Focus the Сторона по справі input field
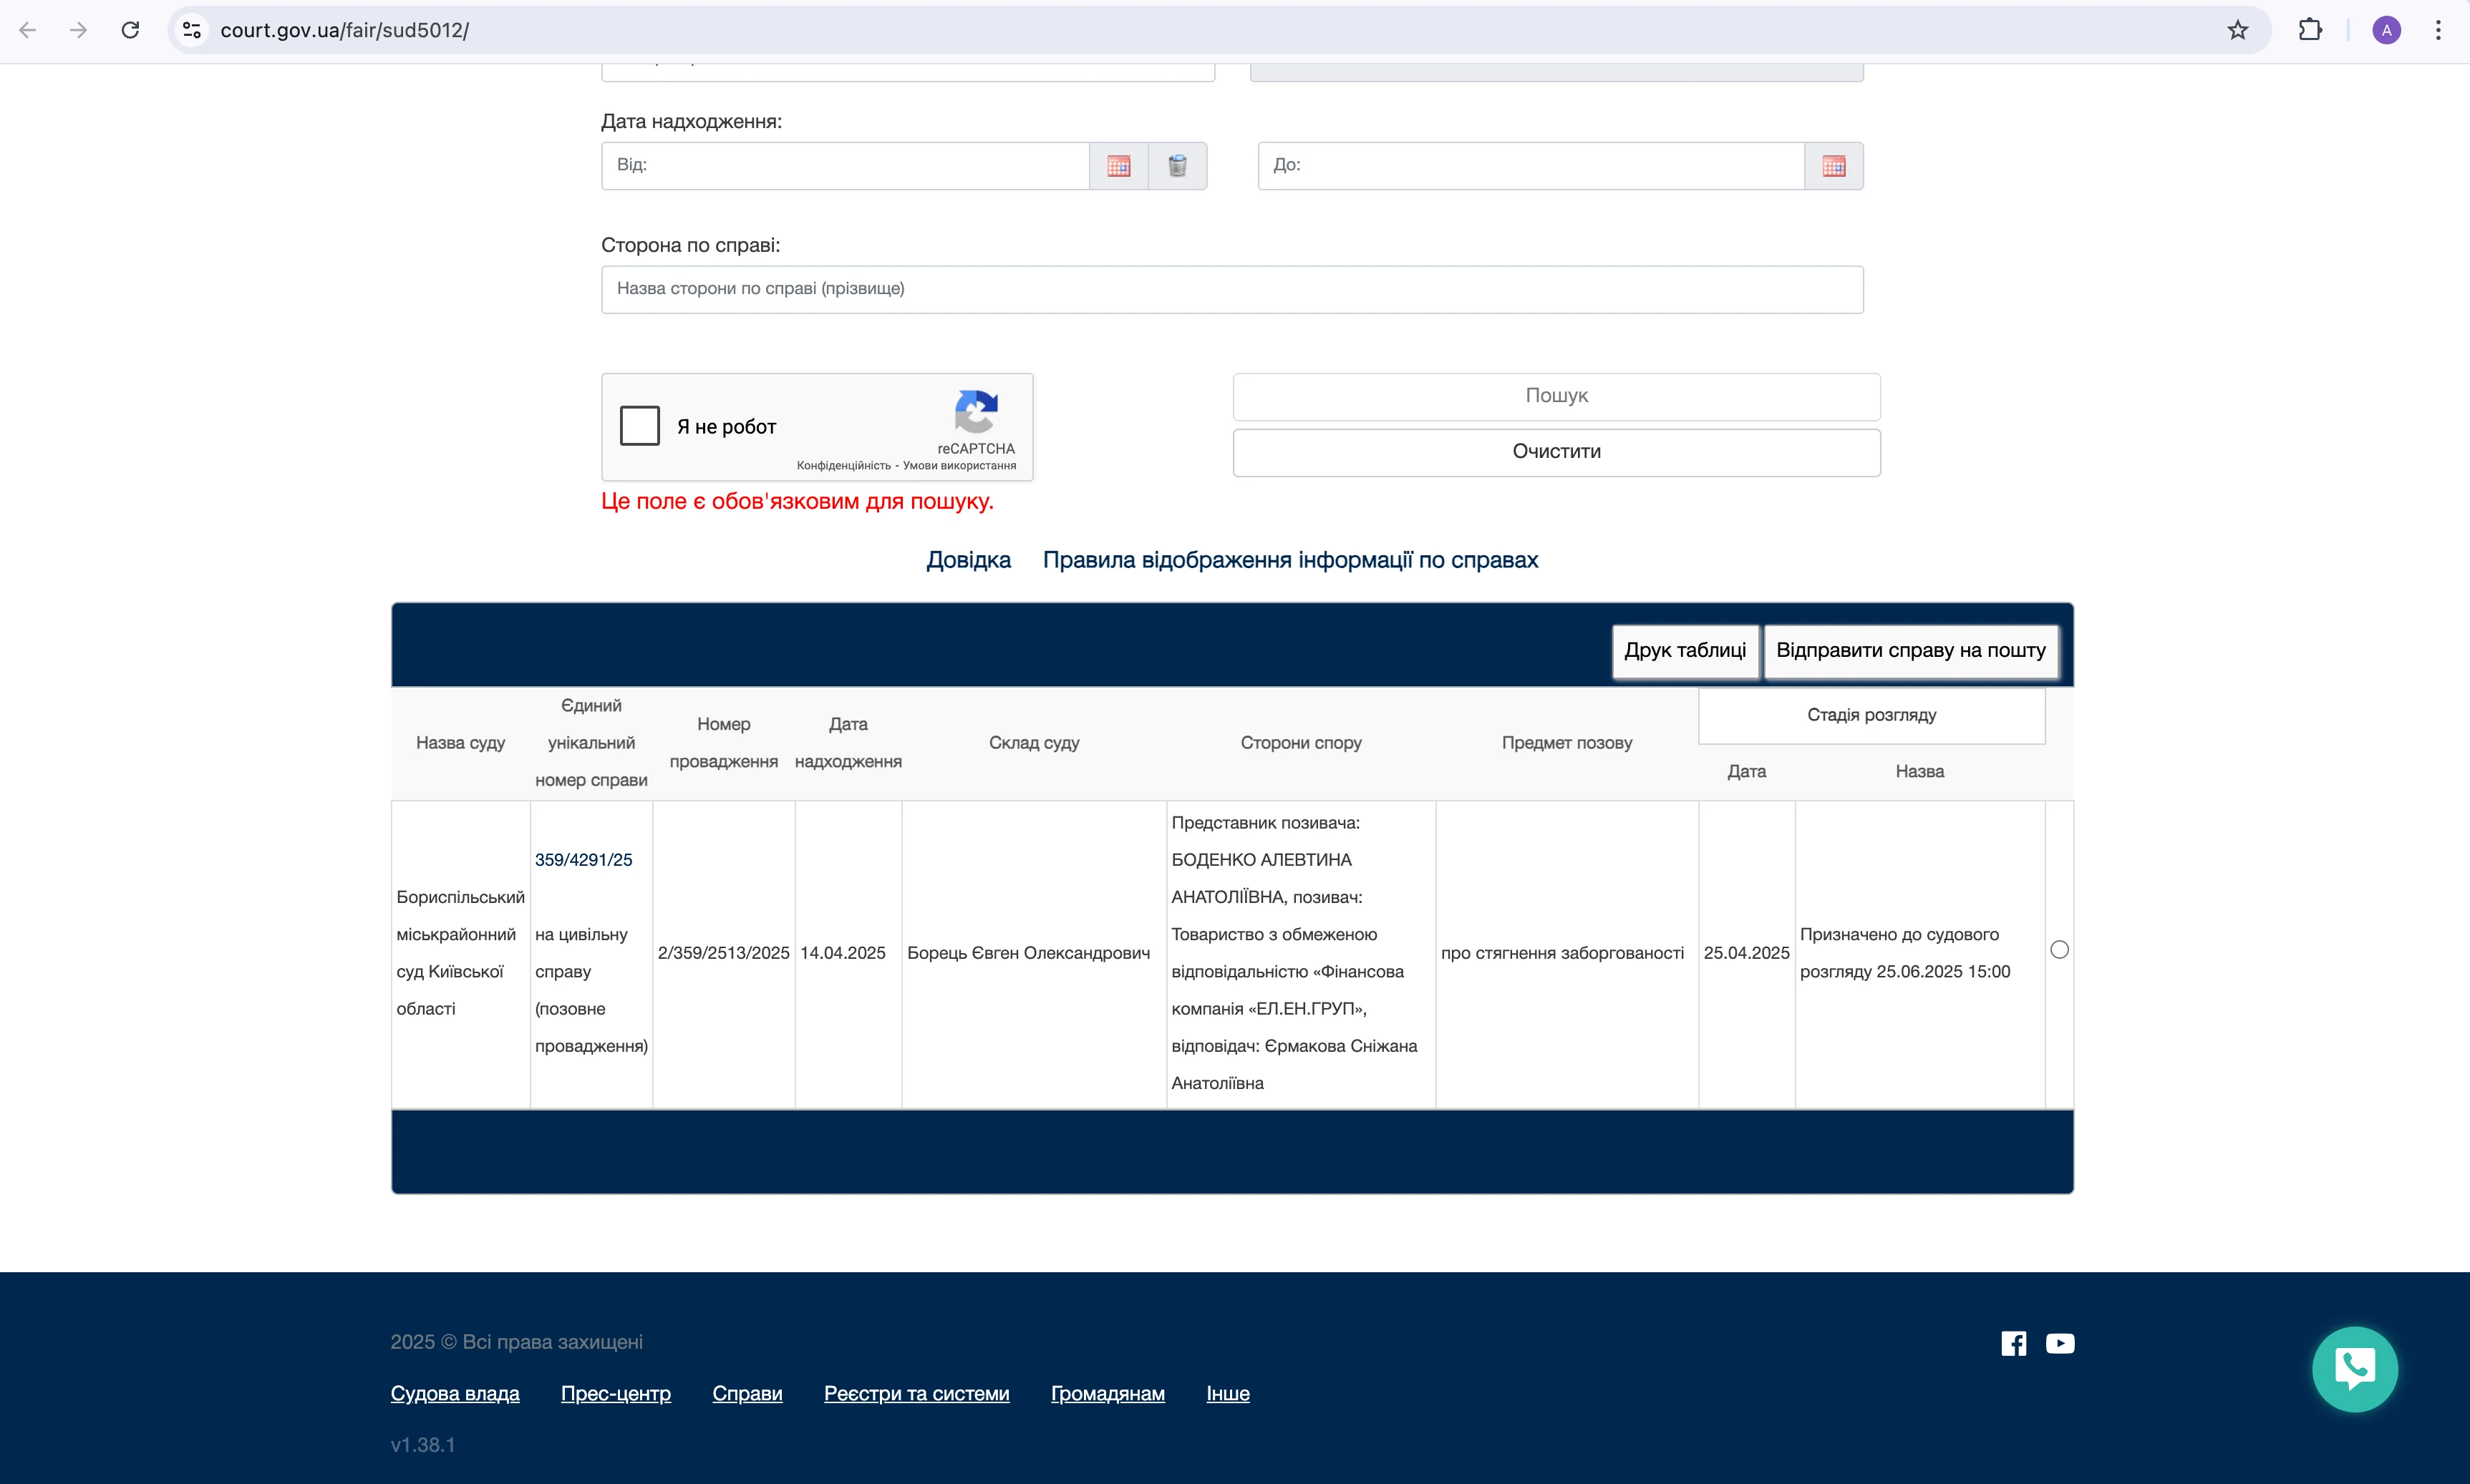The height and width of the screenshot is (1484, 2470). pos(1231,289)
